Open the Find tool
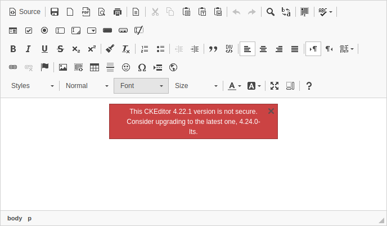Screen dimensions: 387x226 click(x=271, y=12)
